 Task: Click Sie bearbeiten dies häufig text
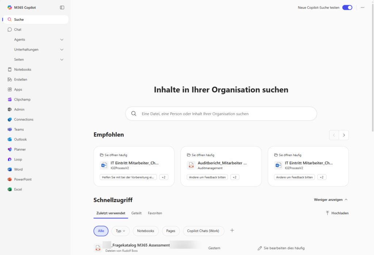tap(284, 248)
